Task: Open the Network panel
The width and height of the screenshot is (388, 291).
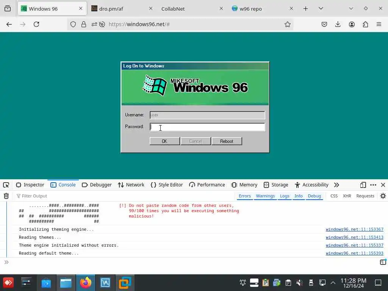Action: tap(131, 185)
